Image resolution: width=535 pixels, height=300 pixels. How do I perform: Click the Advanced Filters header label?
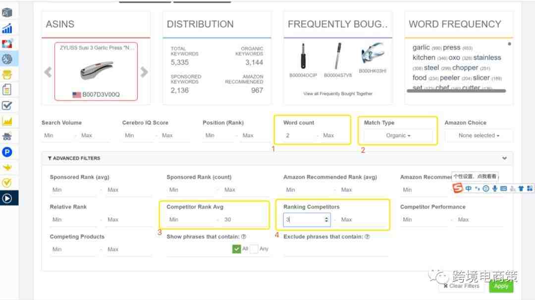[74, 158]
